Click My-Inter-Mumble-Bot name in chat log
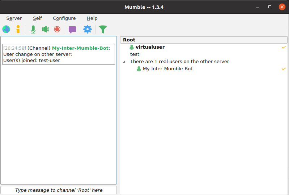289x195 pixels. coord(80,48)
